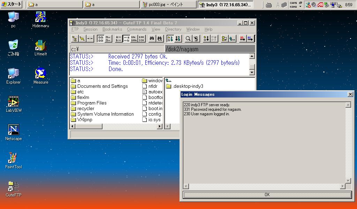Click the magnifying glass View File icon
This screenshot has height=209, width=357.
188,39
